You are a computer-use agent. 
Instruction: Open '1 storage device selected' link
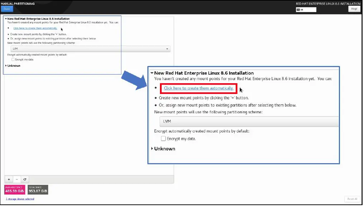tap(20, 199)
